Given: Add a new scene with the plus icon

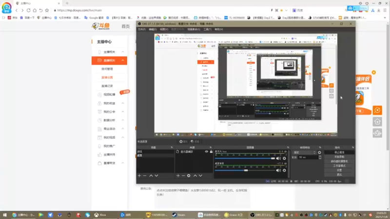Looking at the screenshot, I should (x=139, y=176).
